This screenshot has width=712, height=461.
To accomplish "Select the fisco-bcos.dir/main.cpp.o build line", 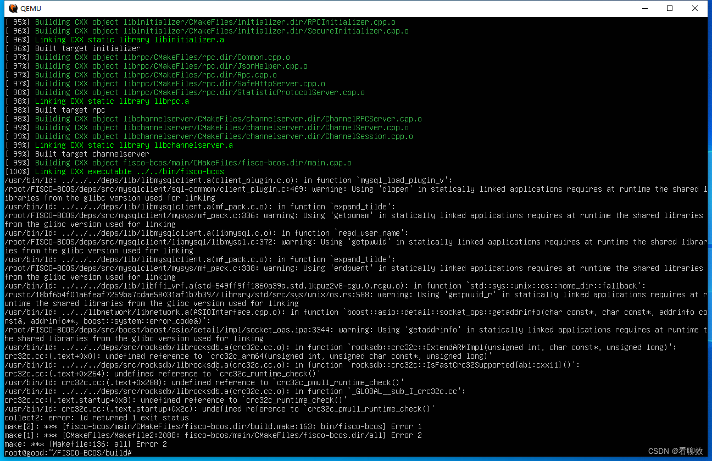I will tap(178, 163).
